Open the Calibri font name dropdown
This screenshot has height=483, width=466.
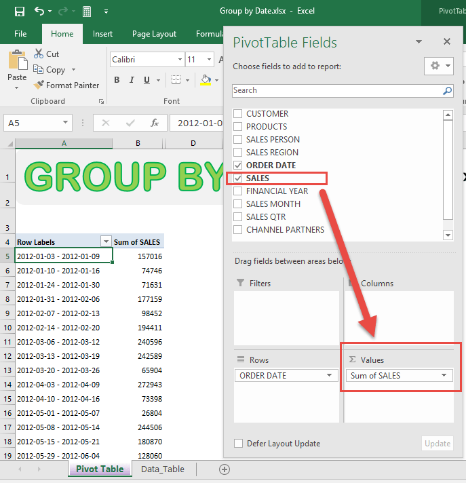tap(180, 60)
